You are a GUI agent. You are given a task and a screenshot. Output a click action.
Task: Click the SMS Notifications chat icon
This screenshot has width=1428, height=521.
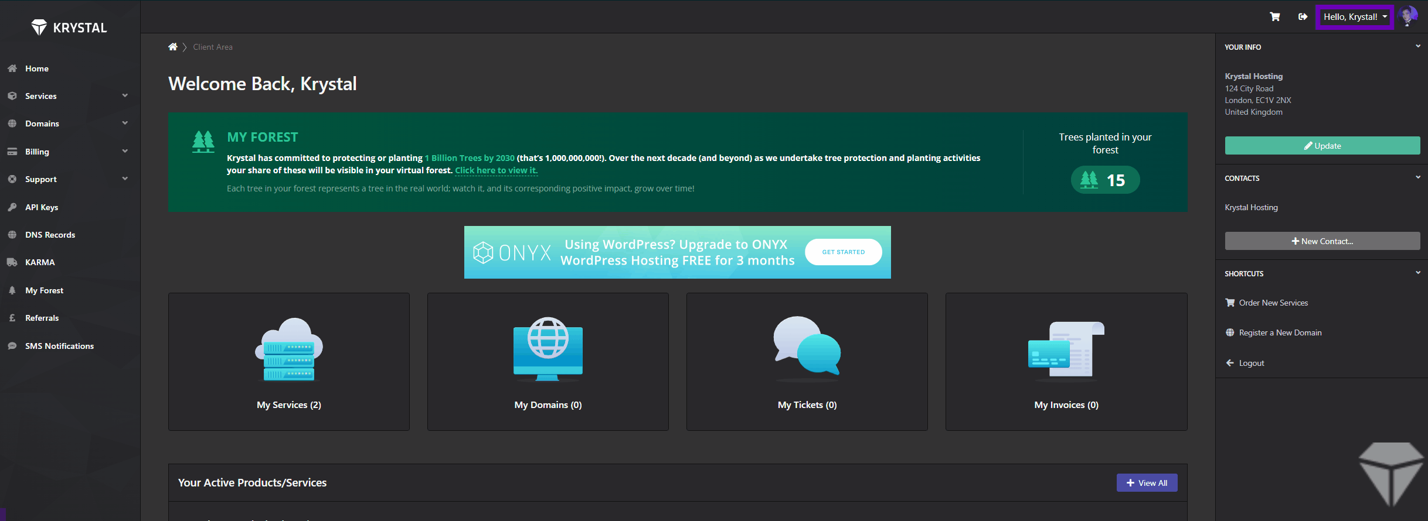coord(12,346)
